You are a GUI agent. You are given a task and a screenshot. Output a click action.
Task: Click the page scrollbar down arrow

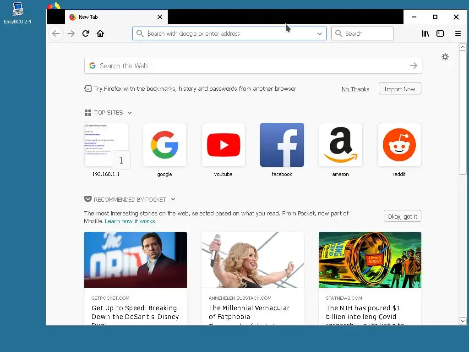(x=463, y=321)
